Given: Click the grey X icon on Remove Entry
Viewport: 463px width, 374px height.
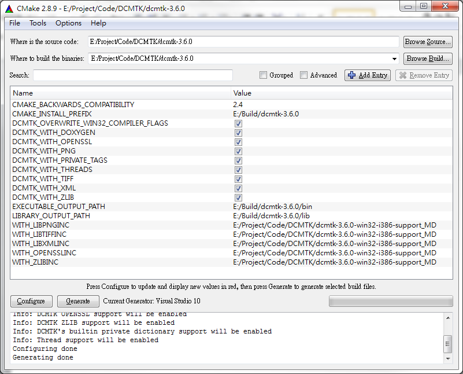Looking at the screenshot, I should (403, 75).
